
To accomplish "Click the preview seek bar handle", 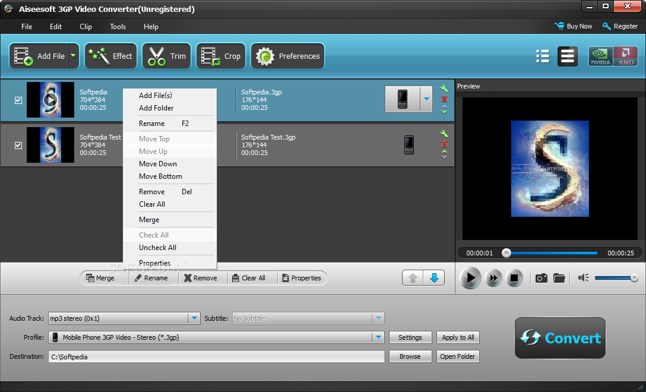I will (506, 253).
